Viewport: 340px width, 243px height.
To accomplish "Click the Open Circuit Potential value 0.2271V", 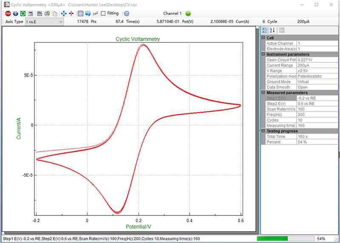I will 305,60.
